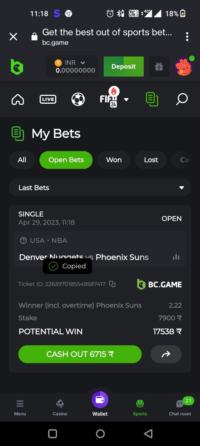The width and height of the screenshot is (200, 446).
Task: Switch to the All bets tab
Action: (x=22, y=160)
